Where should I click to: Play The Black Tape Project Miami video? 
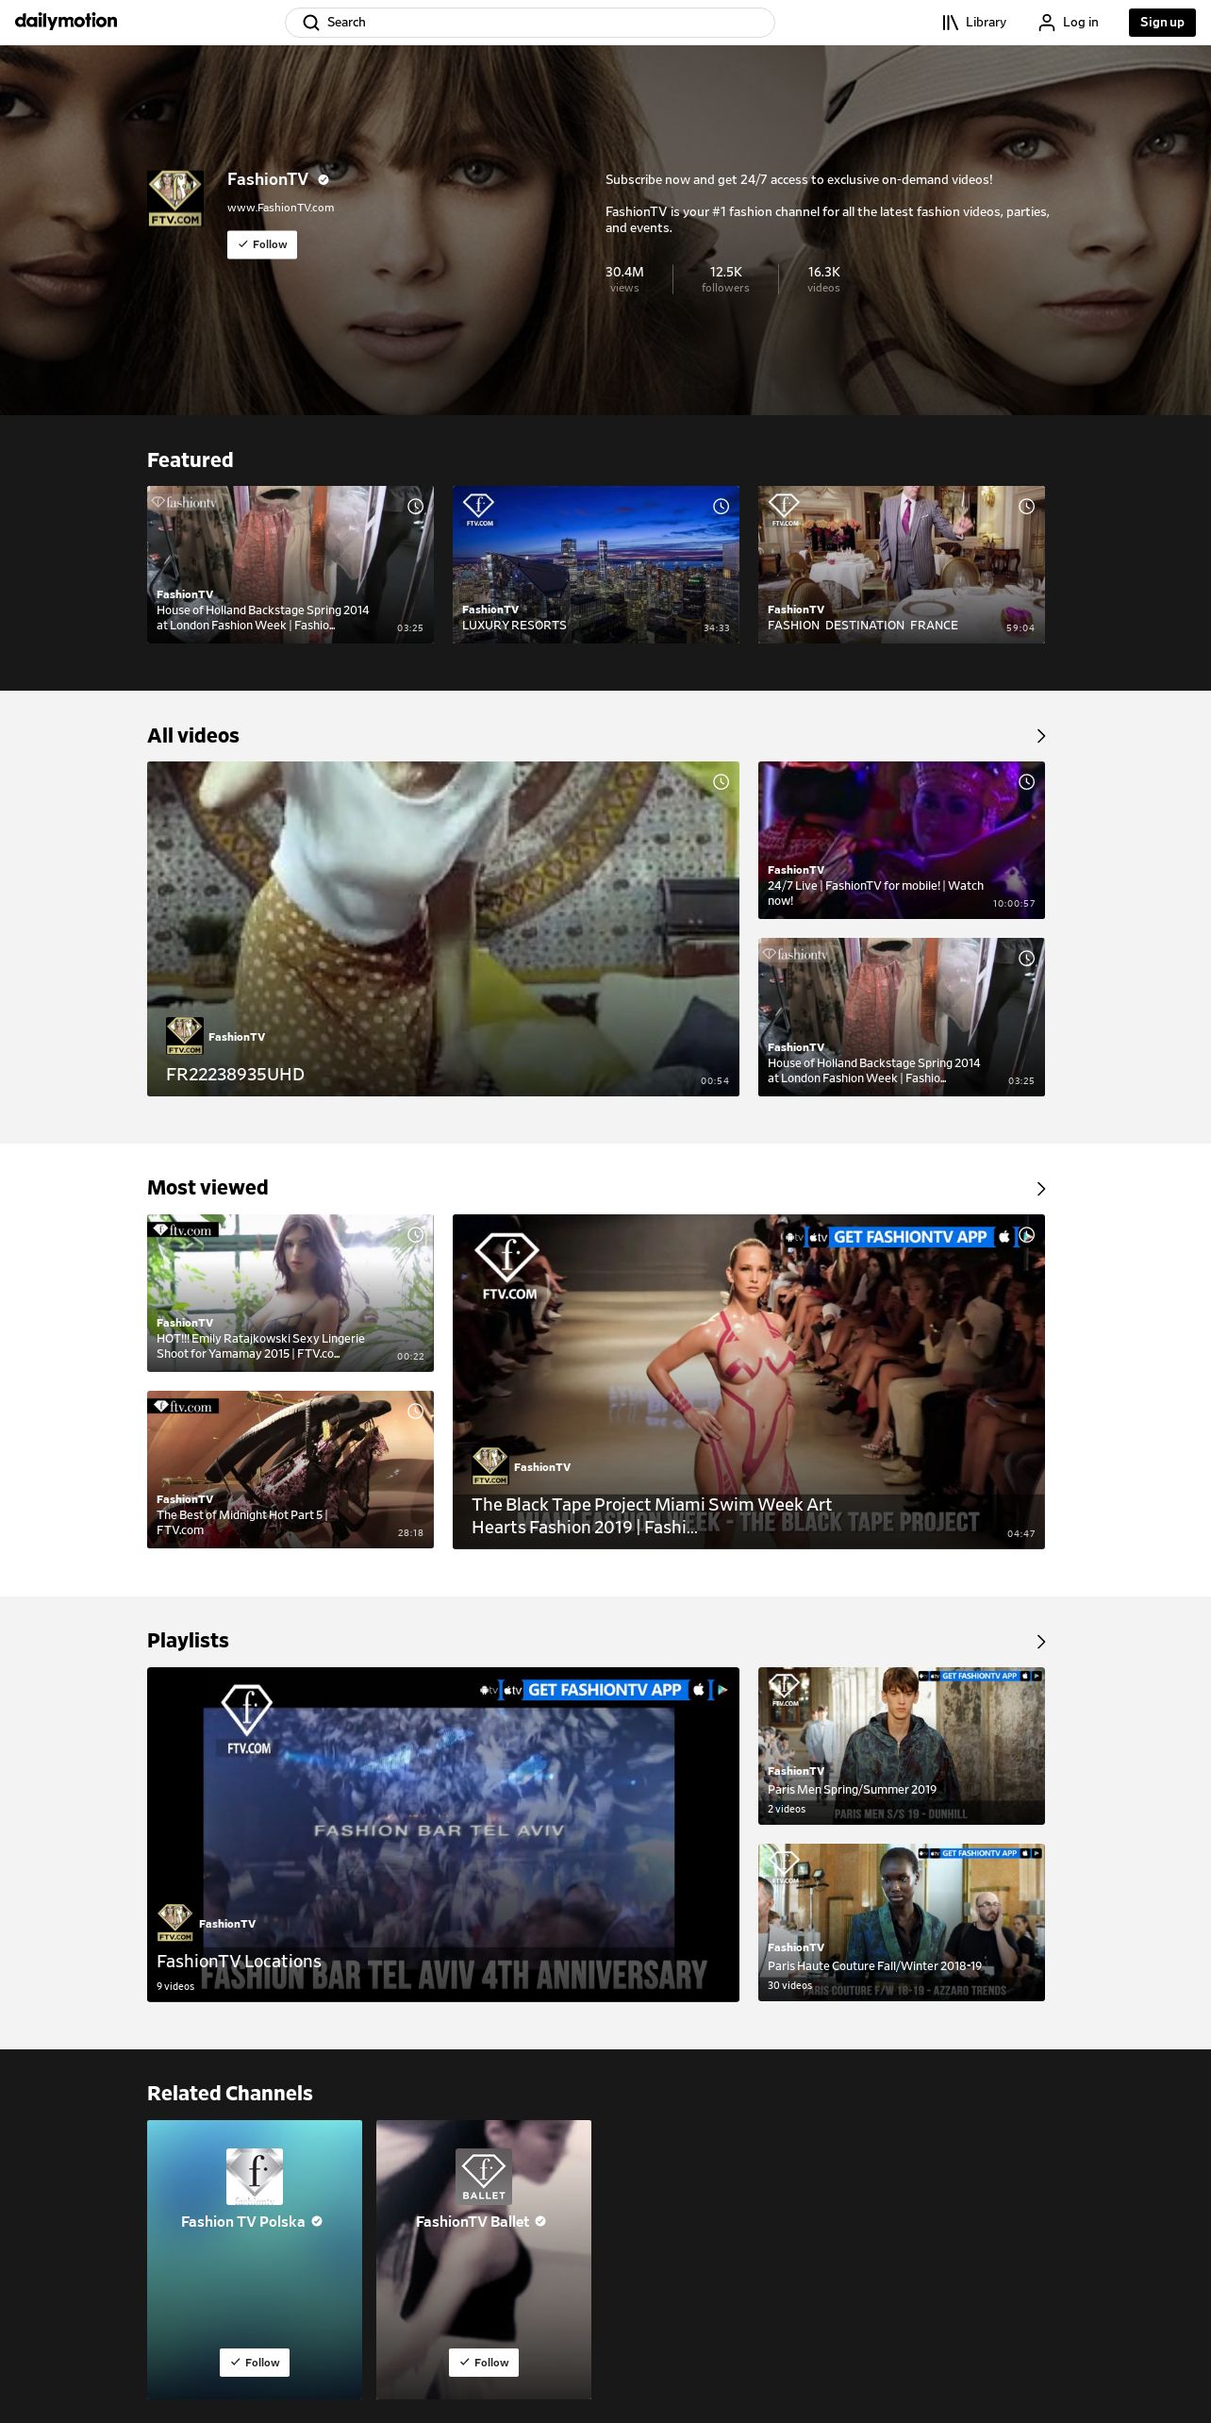click(x=749, y=1381)
